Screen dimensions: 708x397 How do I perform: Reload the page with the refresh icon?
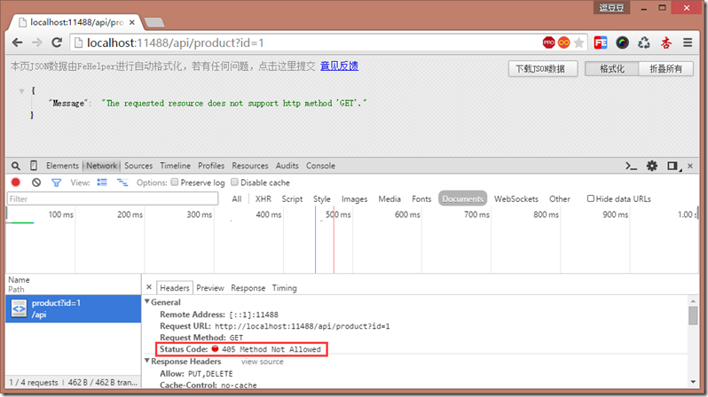point(57,43)
